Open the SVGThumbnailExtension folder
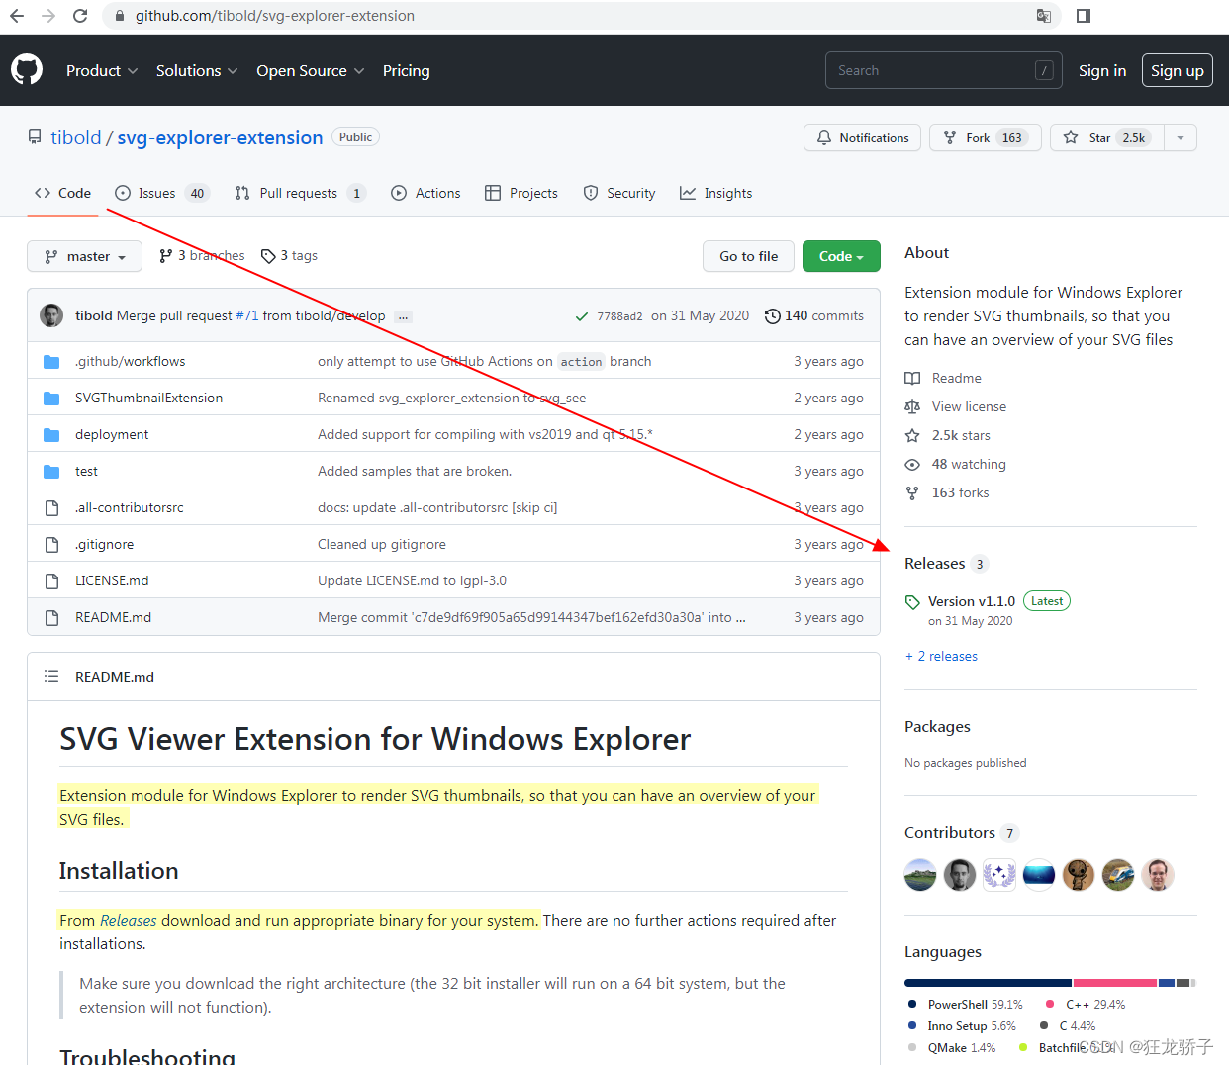Screen dimensions: 1229x1065 [148, 399]
